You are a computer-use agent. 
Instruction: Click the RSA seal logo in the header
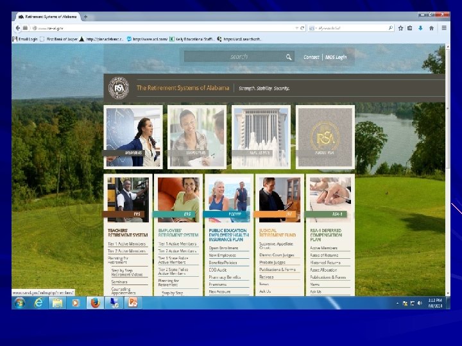pos(119,88)
